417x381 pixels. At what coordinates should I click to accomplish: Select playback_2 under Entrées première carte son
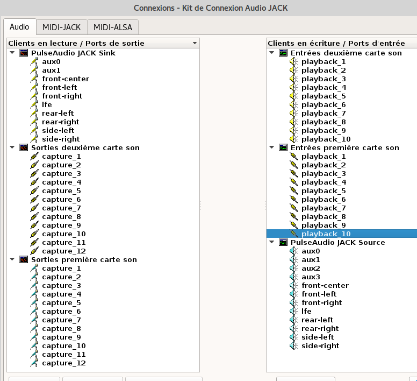(x=323, y=165)
